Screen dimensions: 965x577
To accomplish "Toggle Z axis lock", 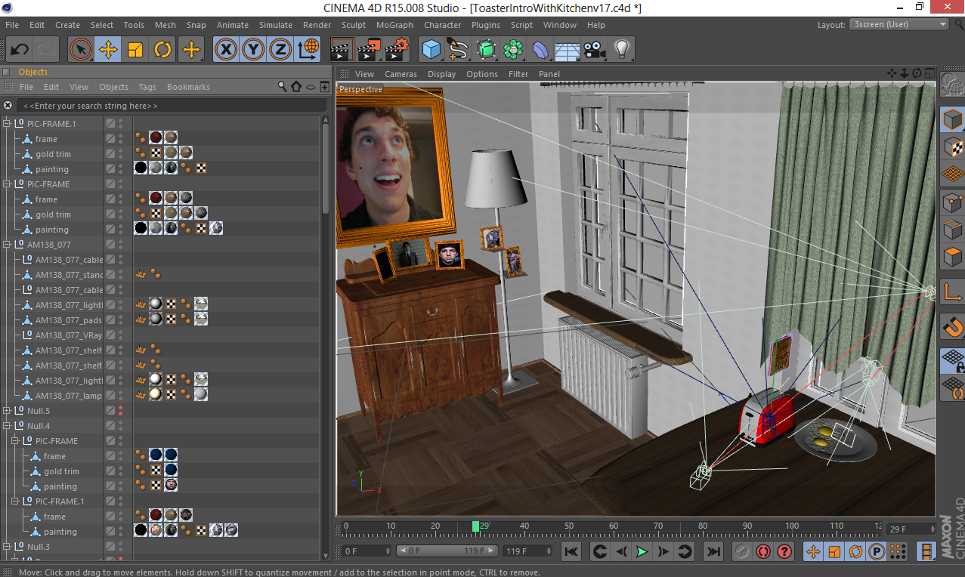I will point(280,50).
